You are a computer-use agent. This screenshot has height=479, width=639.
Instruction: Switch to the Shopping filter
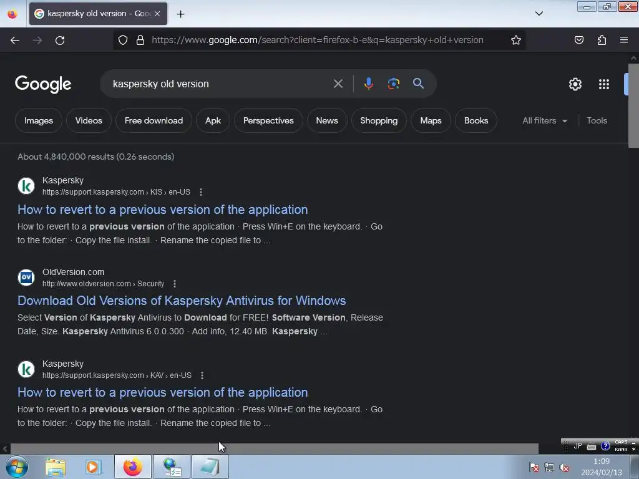(379, 120)
